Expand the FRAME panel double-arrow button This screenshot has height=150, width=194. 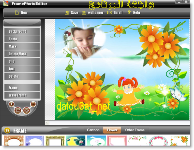click(7, 131)
